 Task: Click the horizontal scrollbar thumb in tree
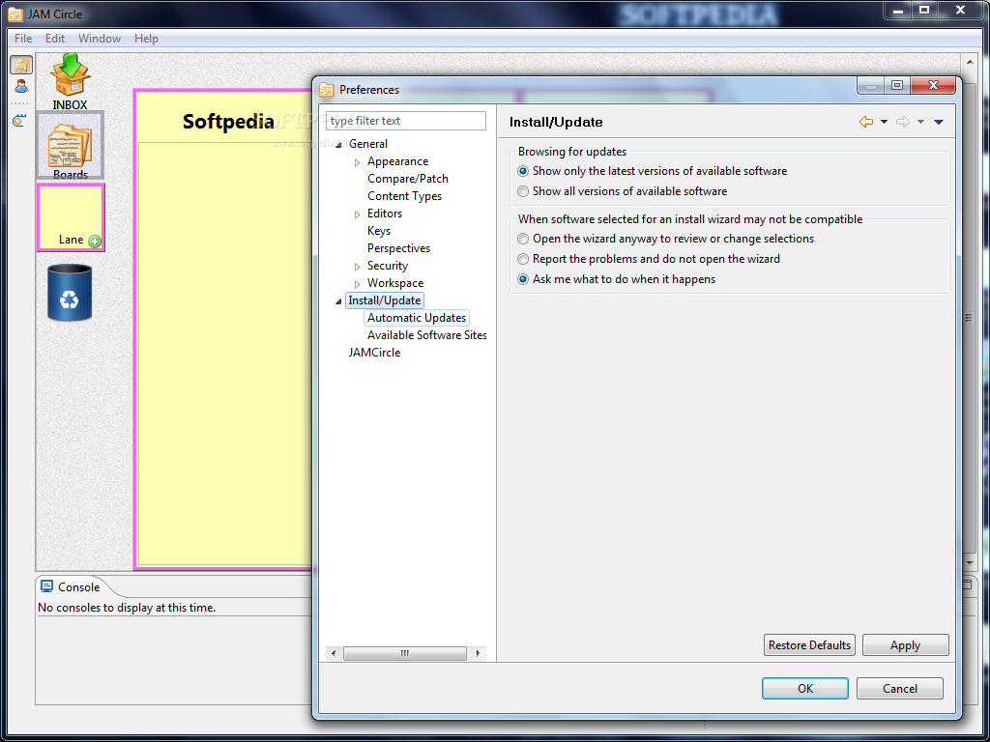pos(405,653)
